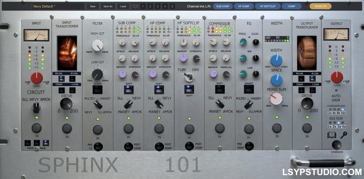
Task: Click the Output Transformer DRIVE knob
Action: (307, 103)
